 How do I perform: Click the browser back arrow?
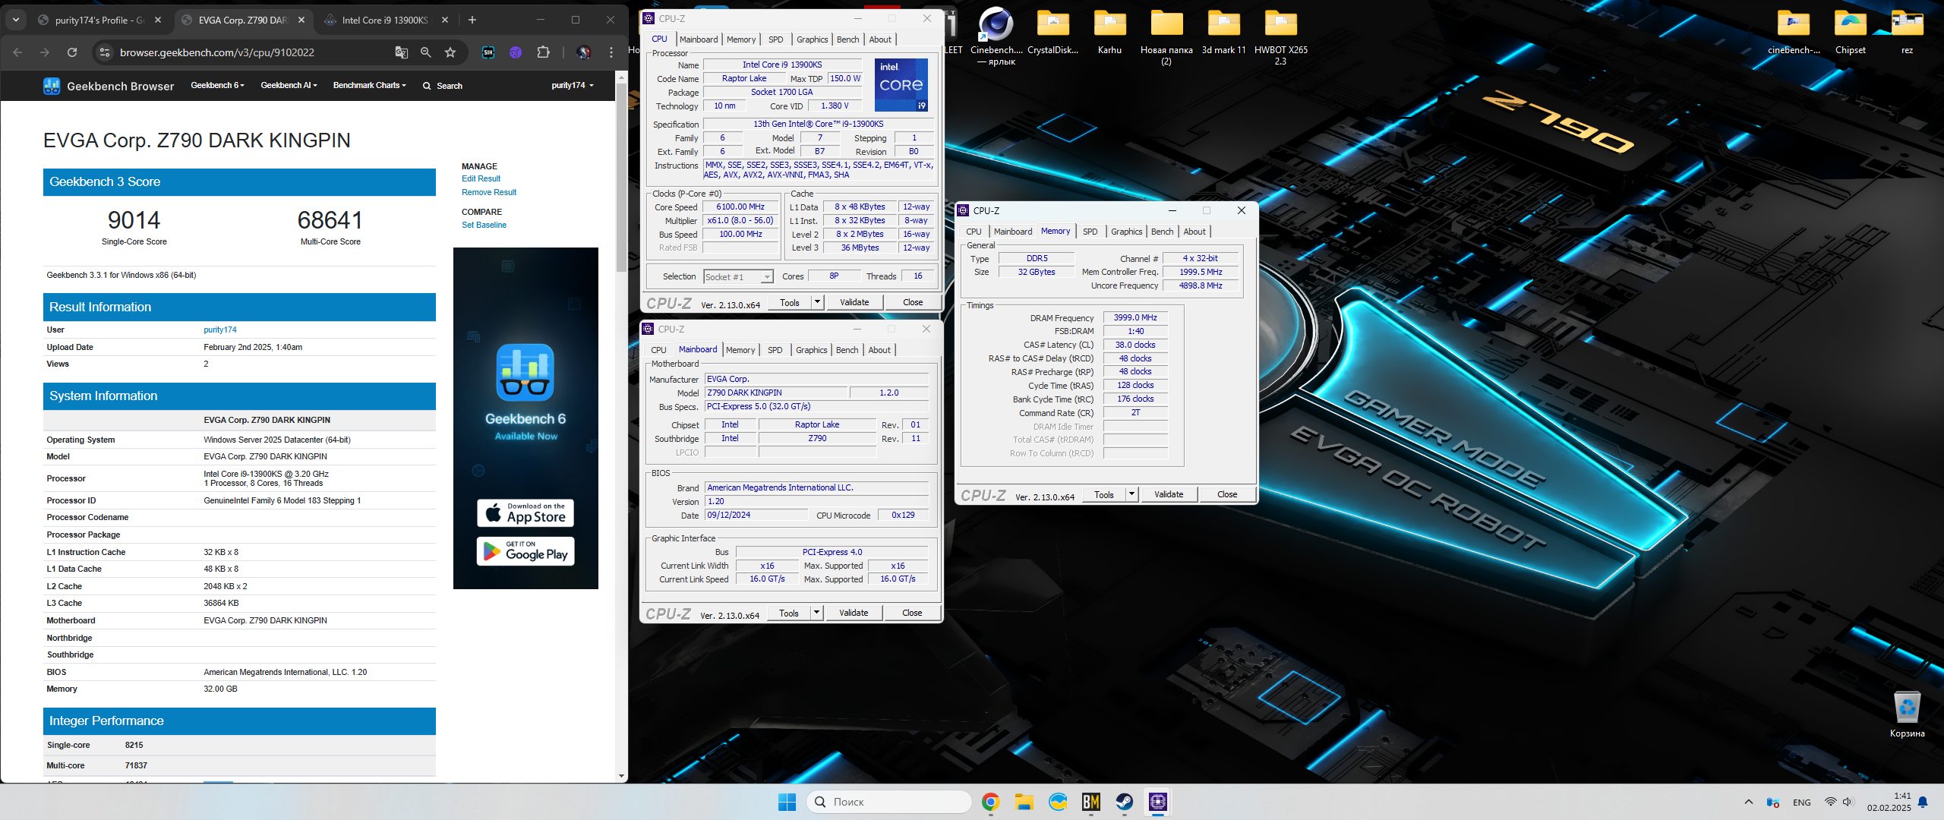[x=17, y=52]
